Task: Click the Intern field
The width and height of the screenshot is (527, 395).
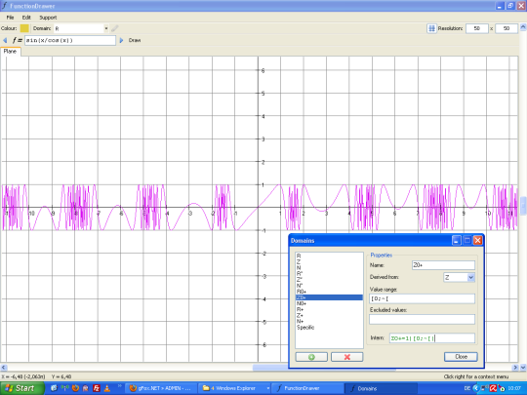Action: click(x=432, y=338)
